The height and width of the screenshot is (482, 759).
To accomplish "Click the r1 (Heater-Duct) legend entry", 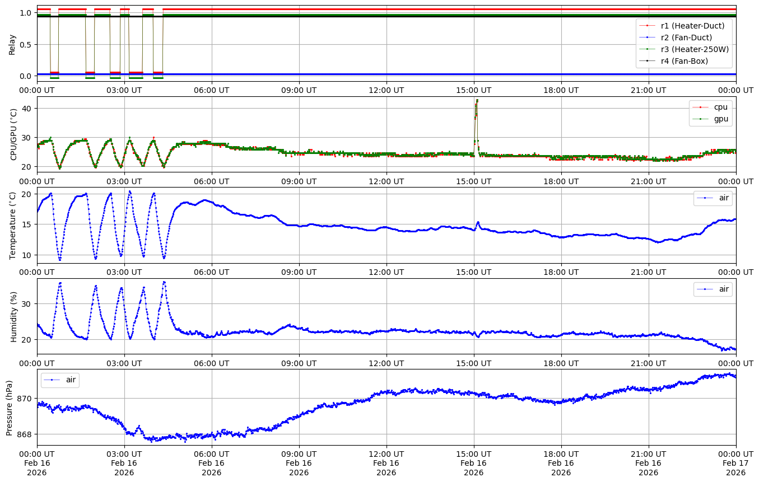I will (692, 25).
